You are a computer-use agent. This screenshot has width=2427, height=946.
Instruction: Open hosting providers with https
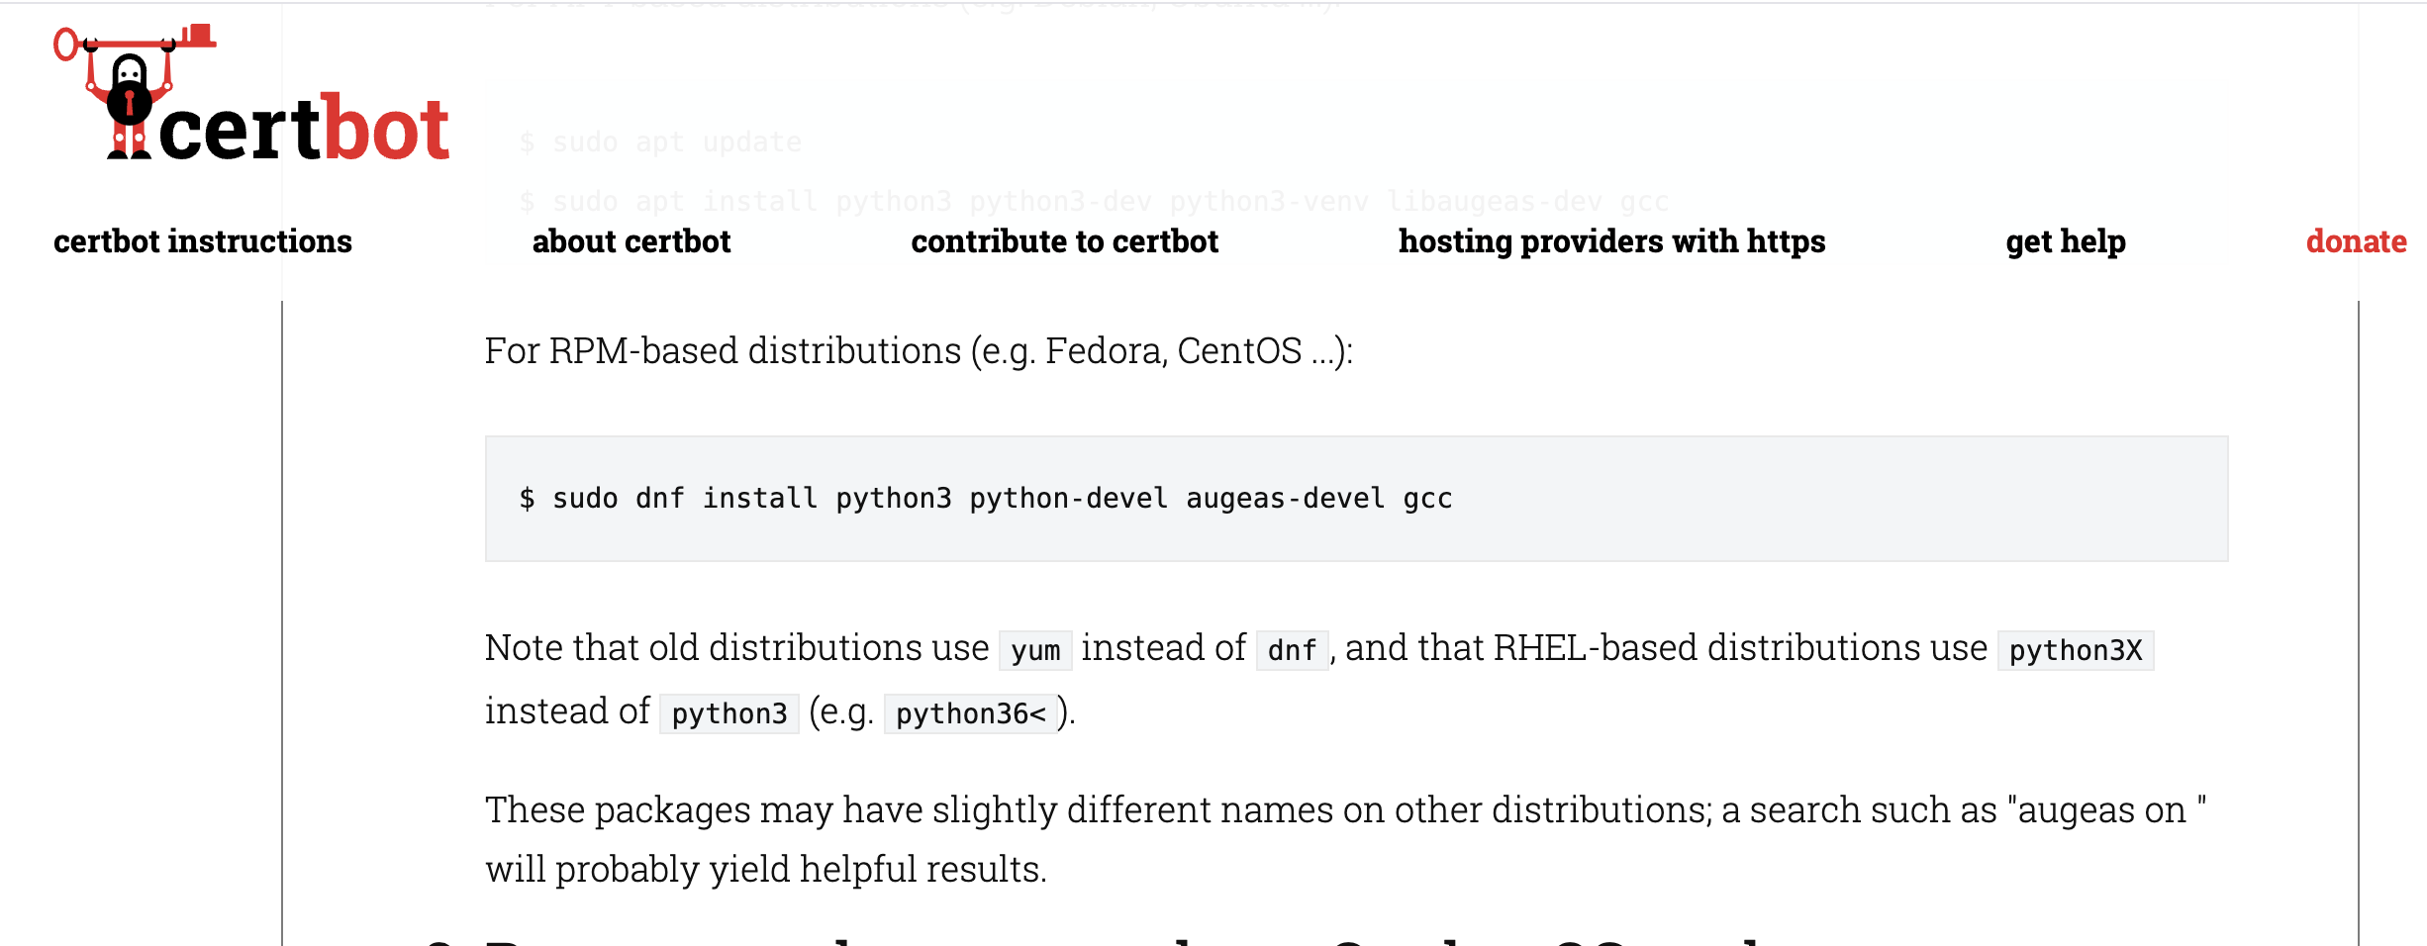click(1611, 241)
